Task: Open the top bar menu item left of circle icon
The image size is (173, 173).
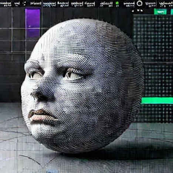Action: [x=129, y=4]
